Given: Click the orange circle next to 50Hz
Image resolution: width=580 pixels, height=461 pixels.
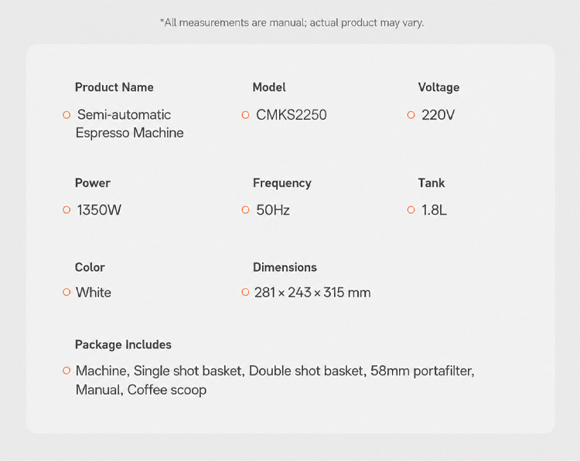Looking at the screenshot, I should click(245, 210).
